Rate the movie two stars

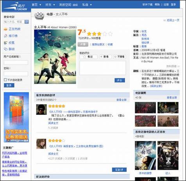tap(94, 34)
